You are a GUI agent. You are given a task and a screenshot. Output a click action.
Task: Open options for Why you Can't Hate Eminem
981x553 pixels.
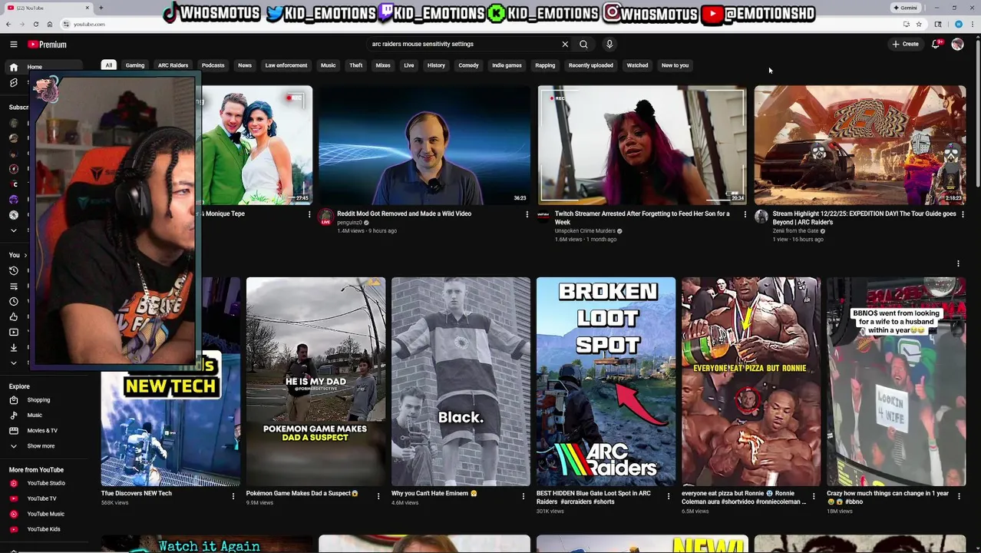pos(523,496)
